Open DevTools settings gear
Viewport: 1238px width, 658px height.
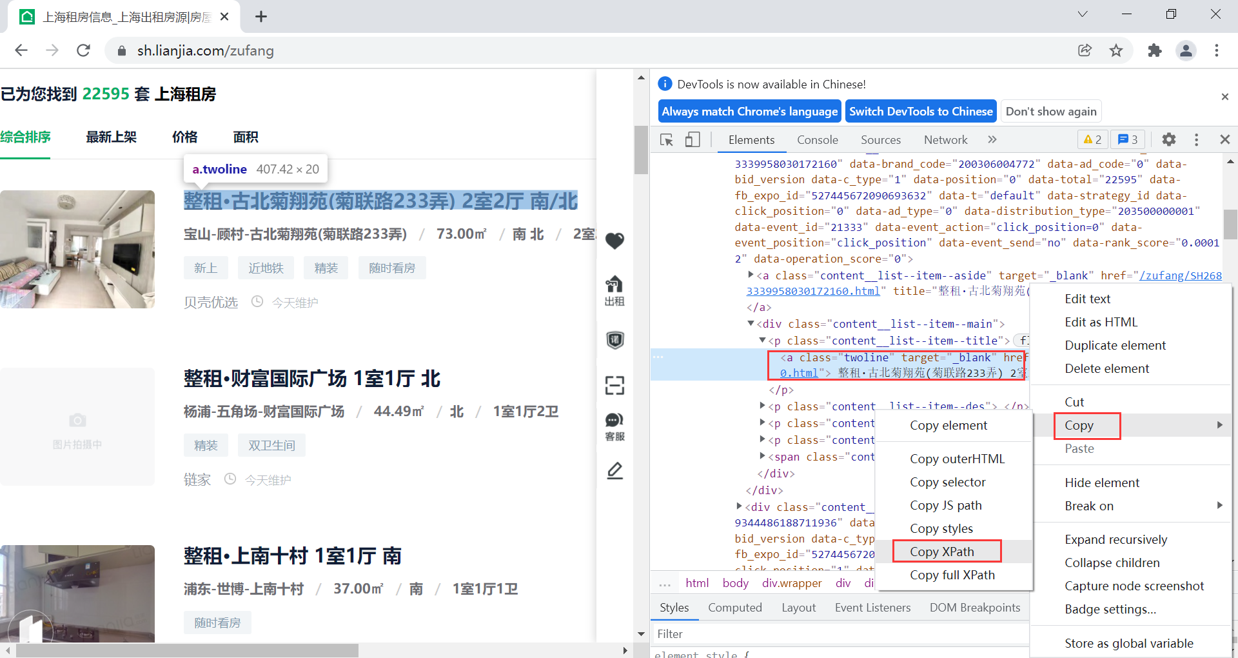[1168, 139]
